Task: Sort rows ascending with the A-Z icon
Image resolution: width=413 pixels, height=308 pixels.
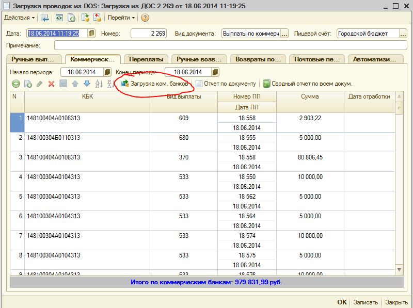Action: pyautogui.click(x=99, y=84)
